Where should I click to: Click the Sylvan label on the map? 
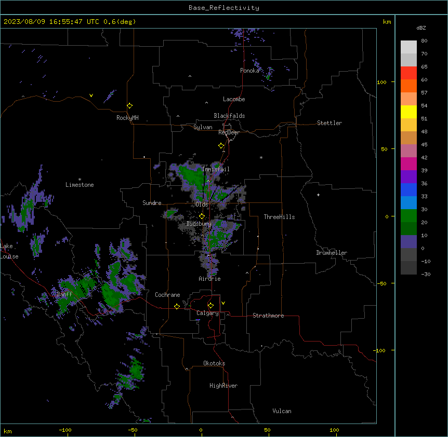(x=203, y=127)
